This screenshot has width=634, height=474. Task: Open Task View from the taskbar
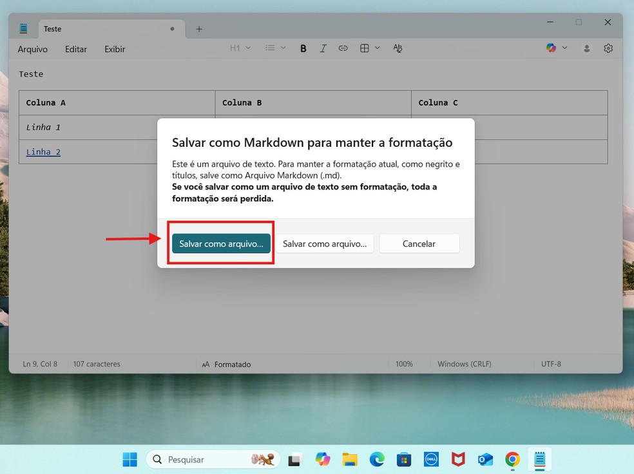click(296, 460)
